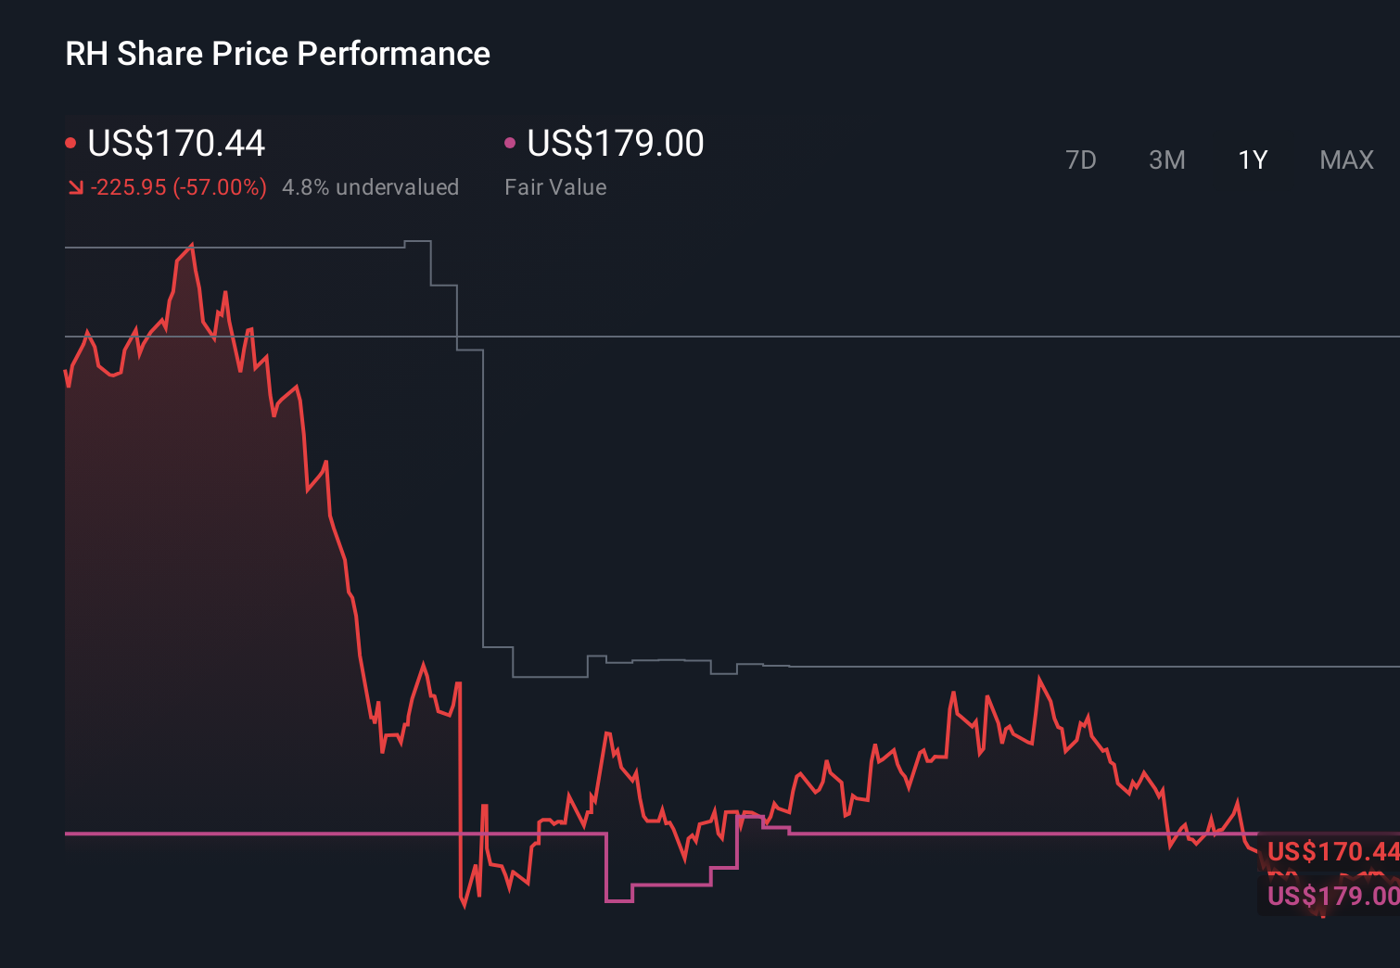Open details under the Fair Value label
The height and width of the screenshot is (968, 1400).
(x=554, y=186)
